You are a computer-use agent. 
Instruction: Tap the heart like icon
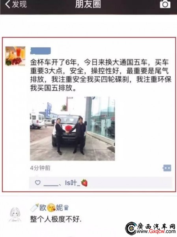click(37, 182)
